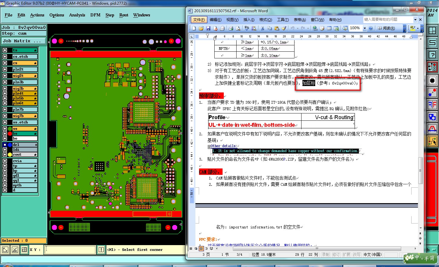
Task: Click the Open folder icon in Word toolbar
Action: pos(201,28)
